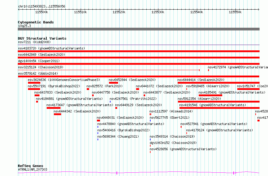This screenshot has height=176, width=268.
Task: Click nsv825572 (Park2010) label
Action: 104,86
